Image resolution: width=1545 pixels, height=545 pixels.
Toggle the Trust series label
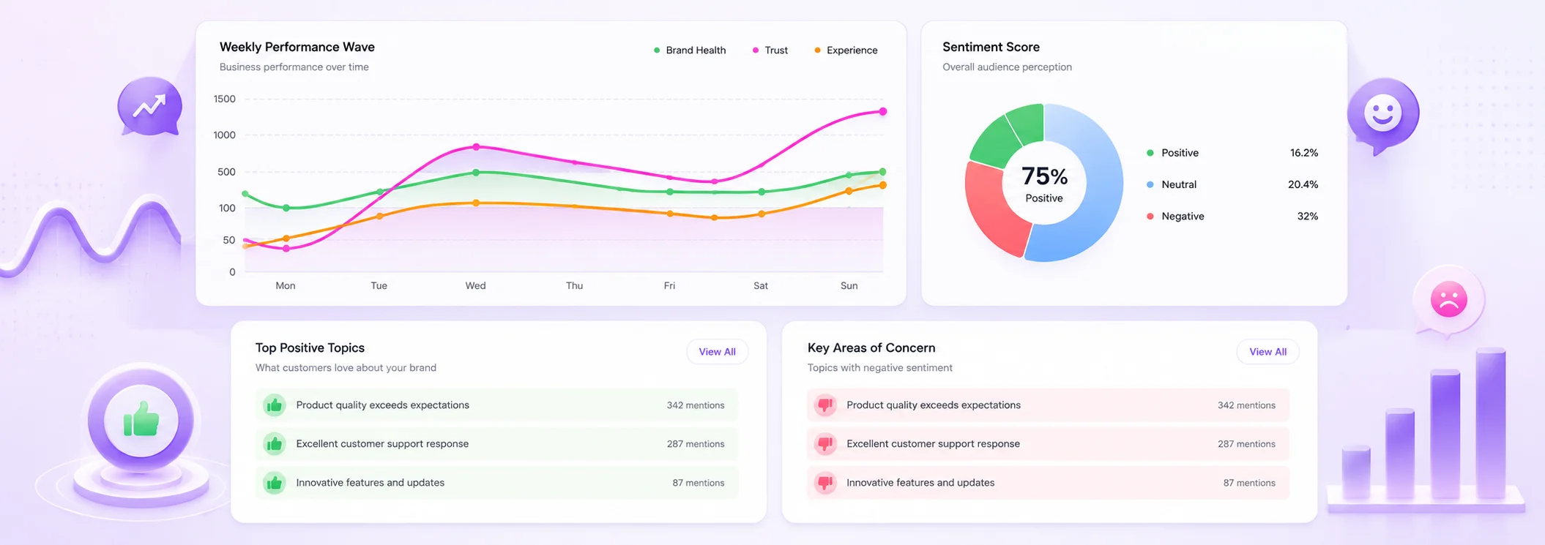tap(776, 50)
